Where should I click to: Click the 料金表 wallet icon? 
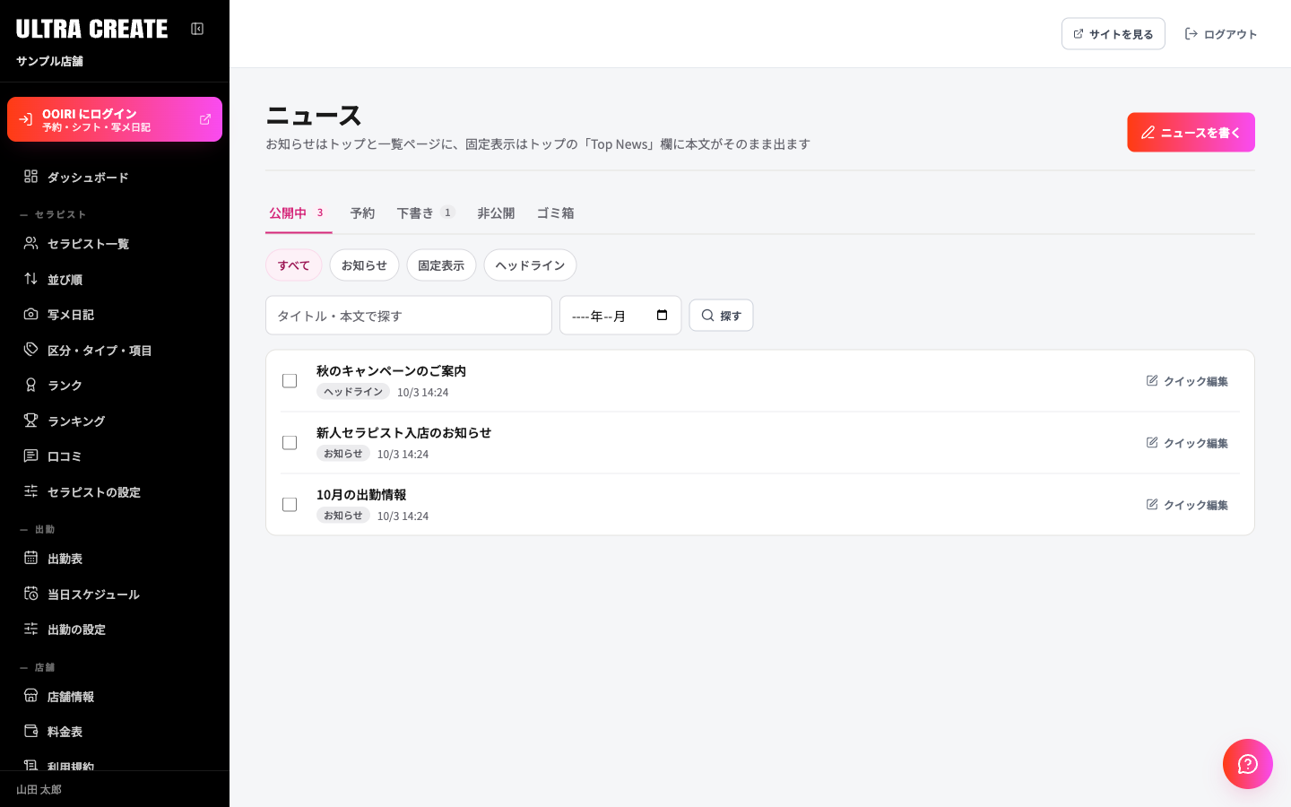click(x=30, y=731)
